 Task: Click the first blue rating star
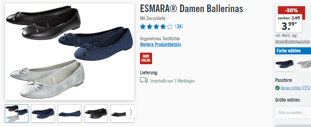(143, 26)
